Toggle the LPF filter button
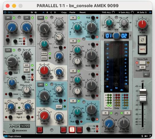Screen dimensions: 155x139 (27, 18)
